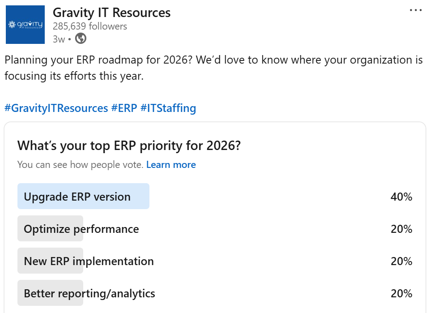This screenshot has width=434, height=313.
Task: Open the Gravity IT Resources company name
Action: (x=111, y=13)
